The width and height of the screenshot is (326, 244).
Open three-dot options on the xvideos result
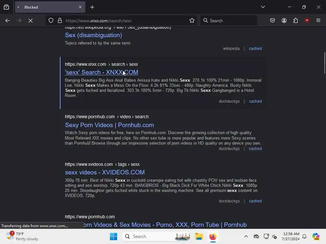[244, 201]
